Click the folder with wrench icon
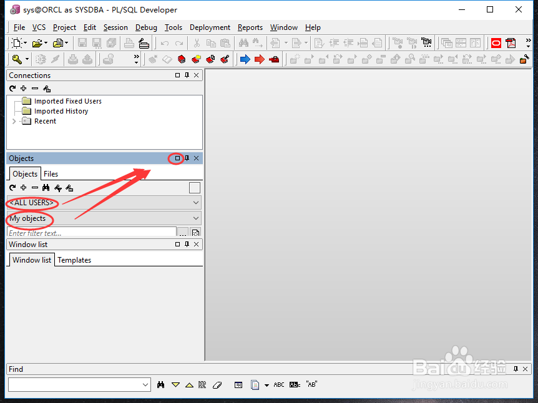This screenshot has height=403, width=538. pyautogui.click(x=524, y=60)
